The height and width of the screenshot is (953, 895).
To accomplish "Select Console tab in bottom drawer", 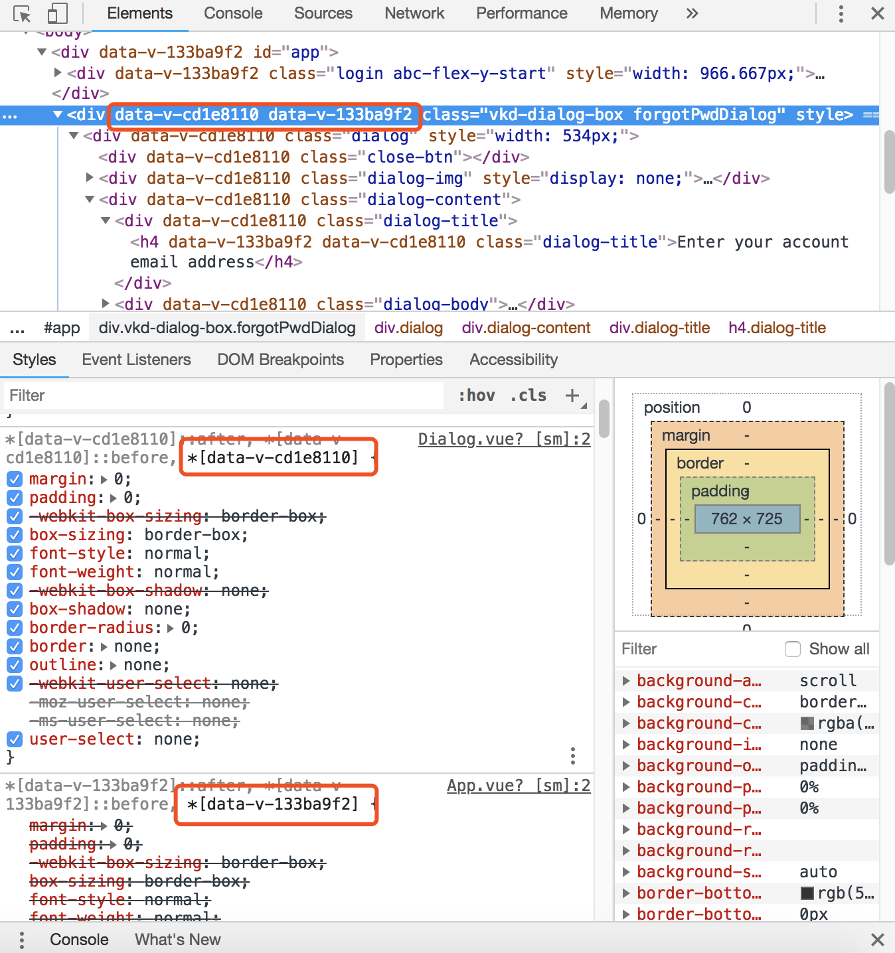I will point(79,940).
